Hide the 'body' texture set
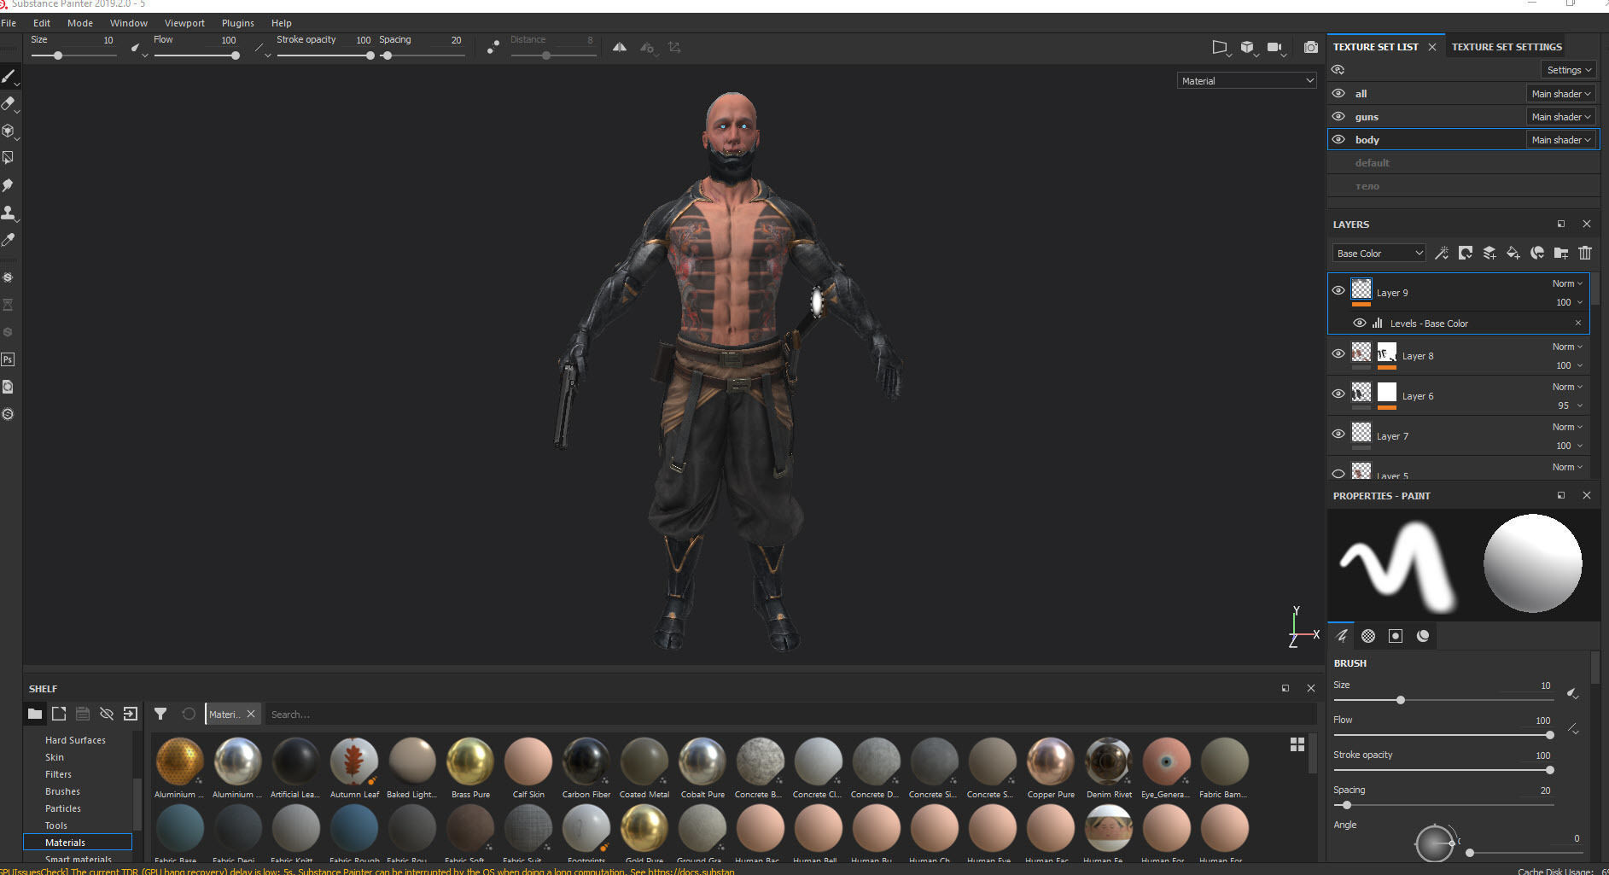Screen dimensions: 1609x875 point(1338,140)
